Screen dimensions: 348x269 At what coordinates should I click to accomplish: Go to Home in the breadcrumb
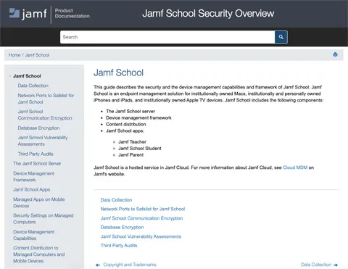click(14, 55)
